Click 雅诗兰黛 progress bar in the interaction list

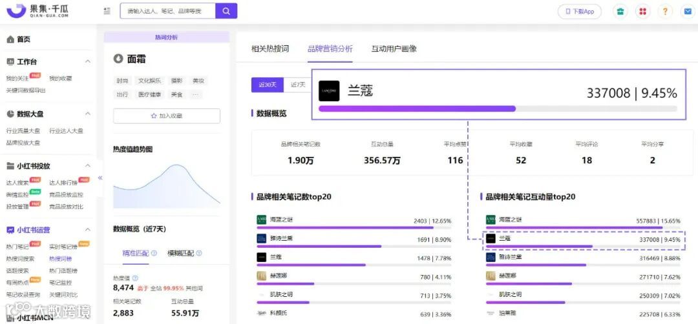coord(583,265)
